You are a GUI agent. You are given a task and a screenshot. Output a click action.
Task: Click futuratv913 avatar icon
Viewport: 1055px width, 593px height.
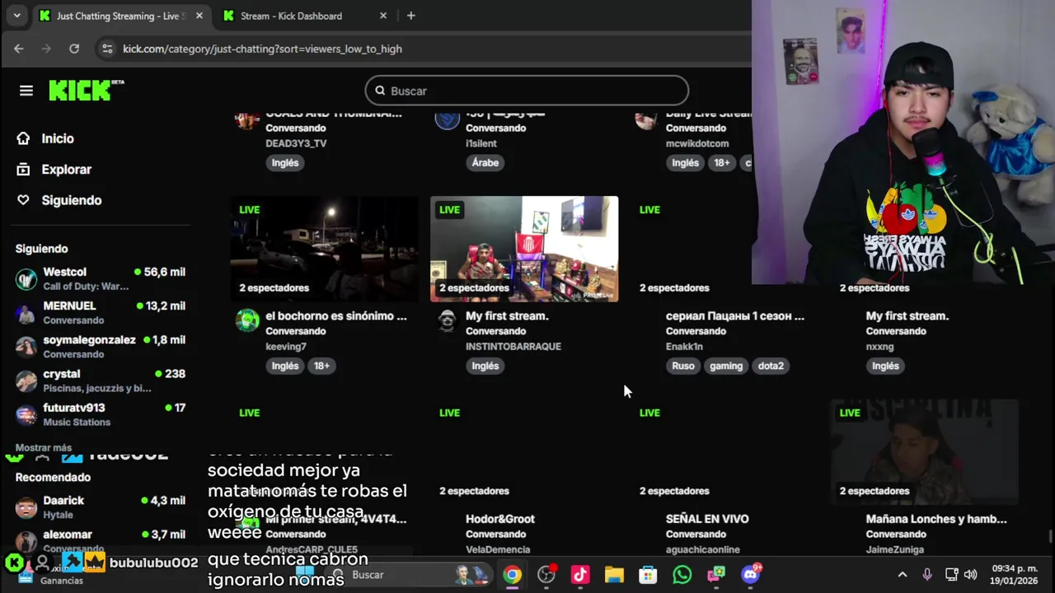[x=26, y=414]
